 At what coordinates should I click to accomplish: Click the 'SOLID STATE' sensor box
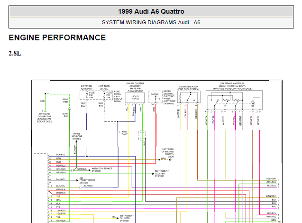coord(135,98)
